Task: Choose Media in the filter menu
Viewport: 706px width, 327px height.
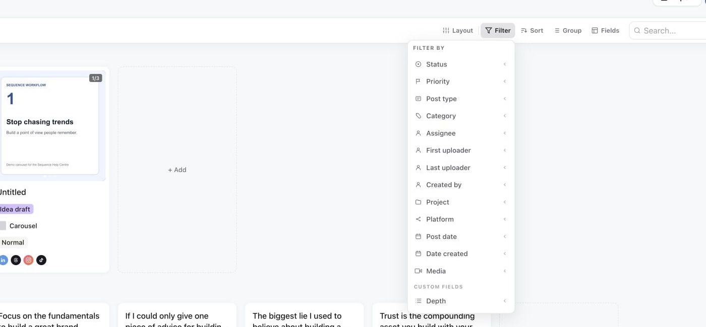Action: (x=461, y=271)
